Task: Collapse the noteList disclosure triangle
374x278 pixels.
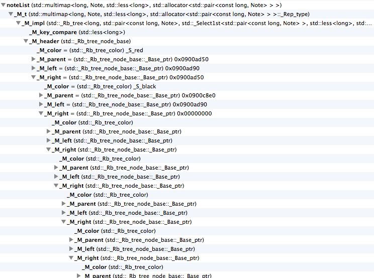Action: [x=4, y=5]
